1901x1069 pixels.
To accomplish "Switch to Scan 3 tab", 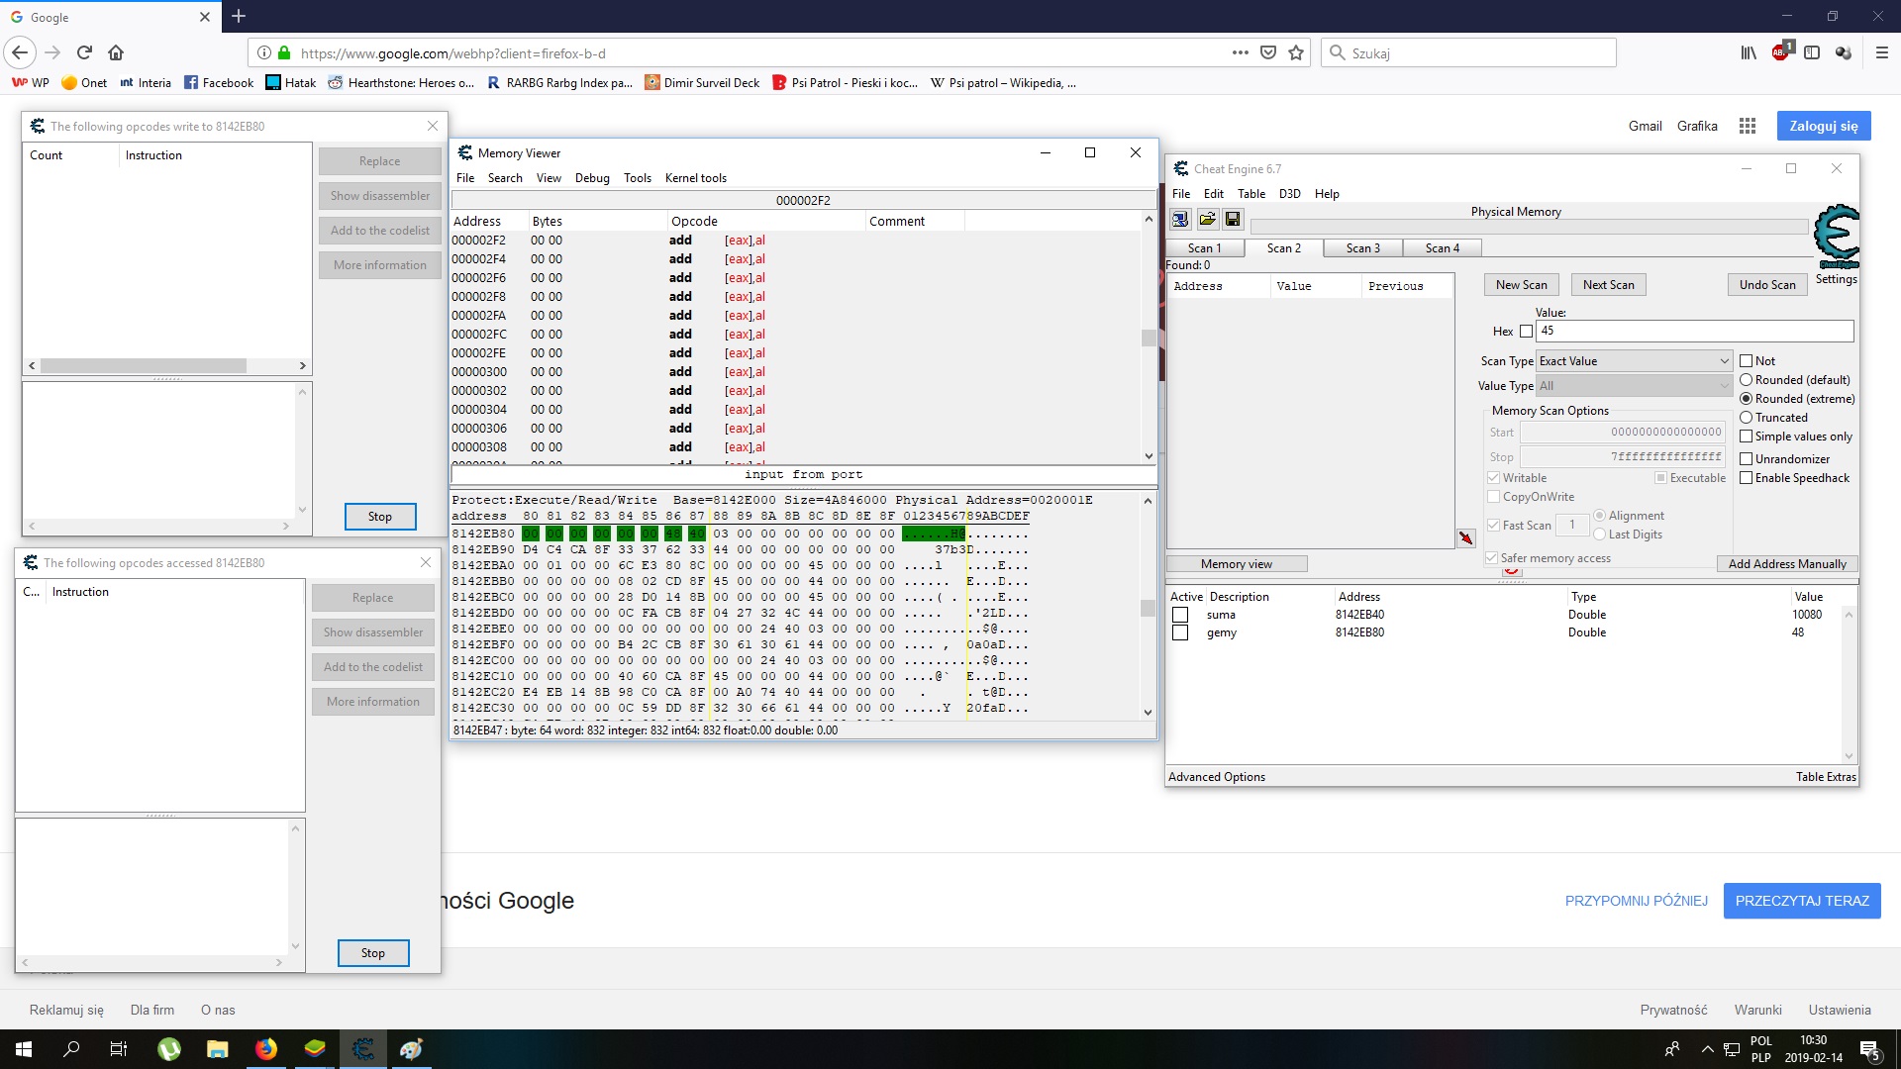I will (1362, 248).
